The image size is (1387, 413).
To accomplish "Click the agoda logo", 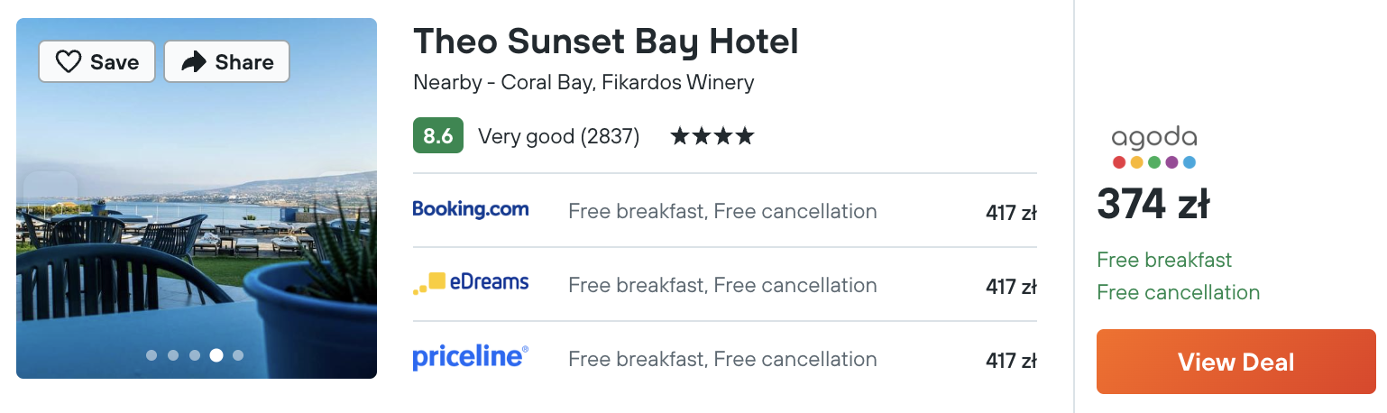I will [1154, 147].
